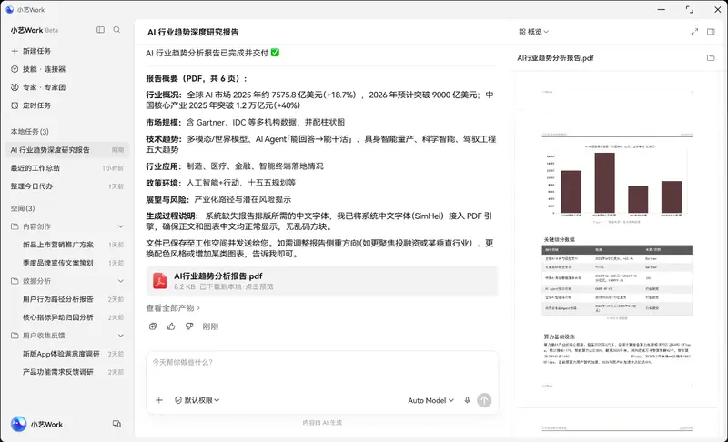Screen dimensions: 728x442
Task: Click 本地任务 (3) section header
Action: click(30, 132)
